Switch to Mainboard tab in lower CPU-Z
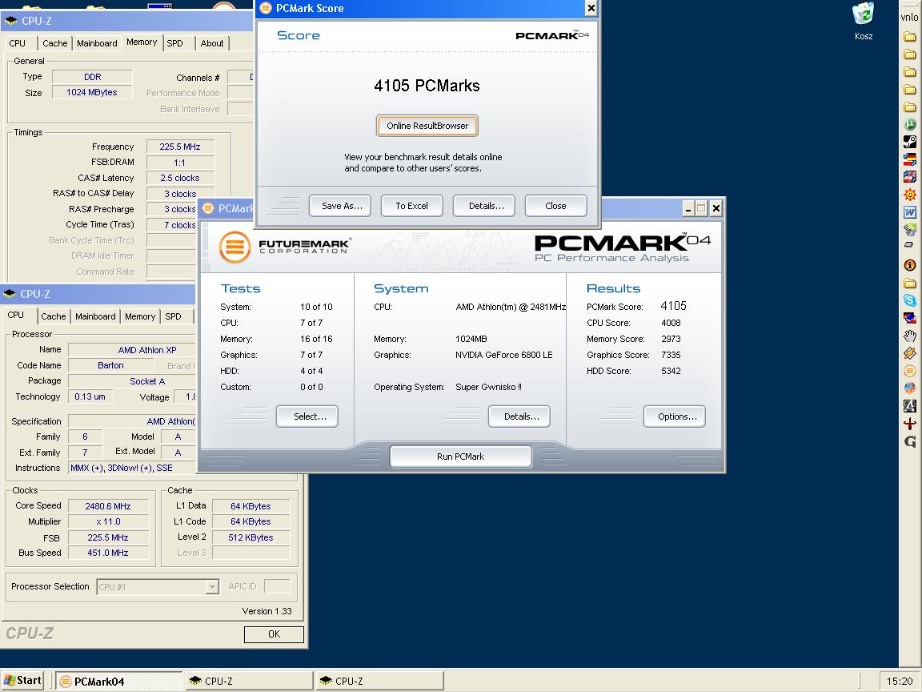The width and height of the screenshot is (922, 692). (95, 316)
